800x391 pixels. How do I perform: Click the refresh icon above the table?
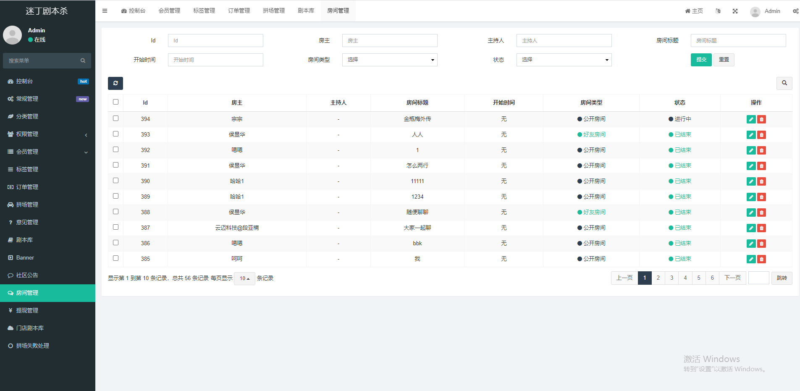pyautogui.click(x=115, y=83)
